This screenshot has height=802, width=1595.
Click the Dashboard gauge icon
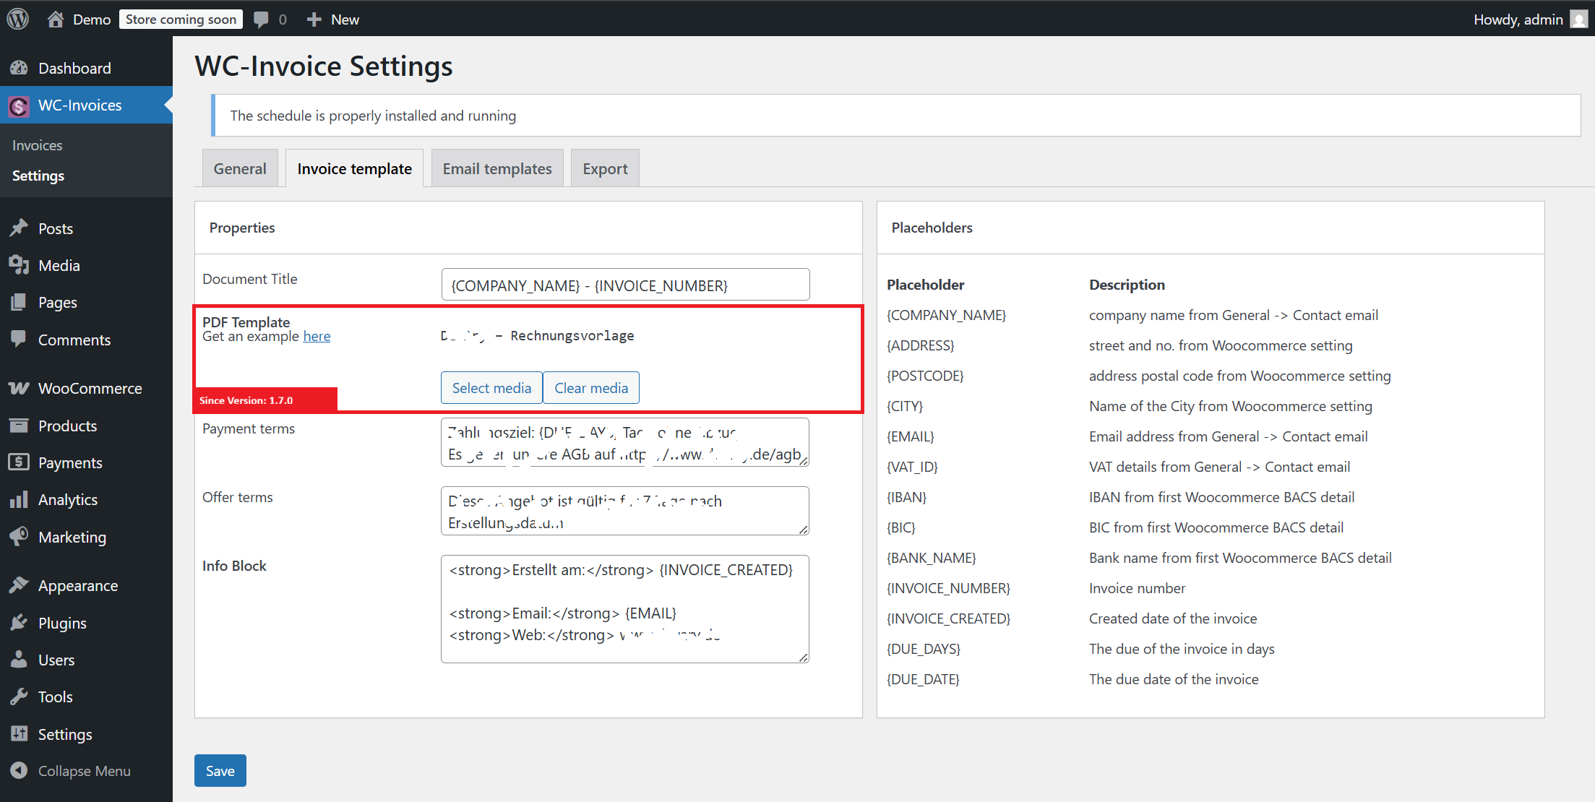click(x=19, y=68)
